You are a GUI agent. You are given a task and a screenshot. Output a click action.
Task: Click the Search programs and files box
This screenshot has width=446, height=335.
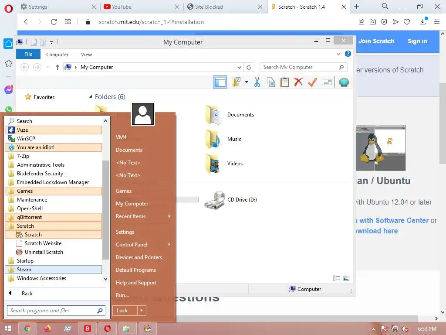(x=56, y=311)
